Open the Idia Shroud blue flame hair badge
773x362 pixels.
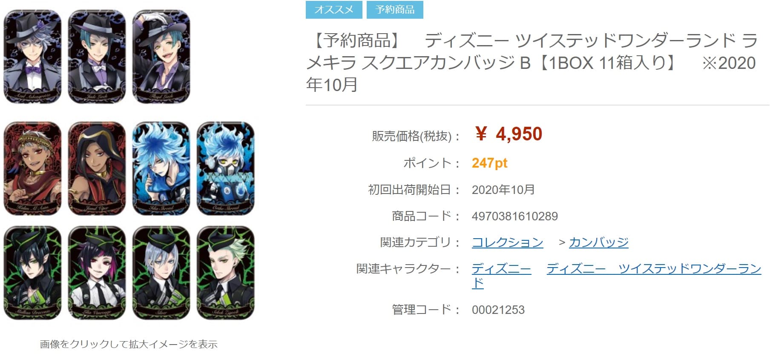pyautogui.click(x=161, y=168)
